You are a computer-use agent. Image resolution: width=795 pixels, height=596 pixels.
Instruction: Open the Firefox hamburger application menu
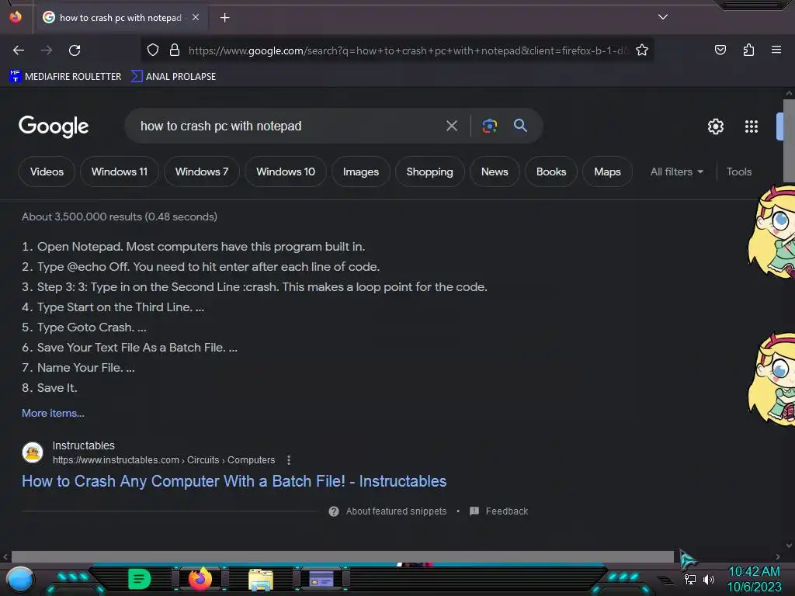click(776, 50)
